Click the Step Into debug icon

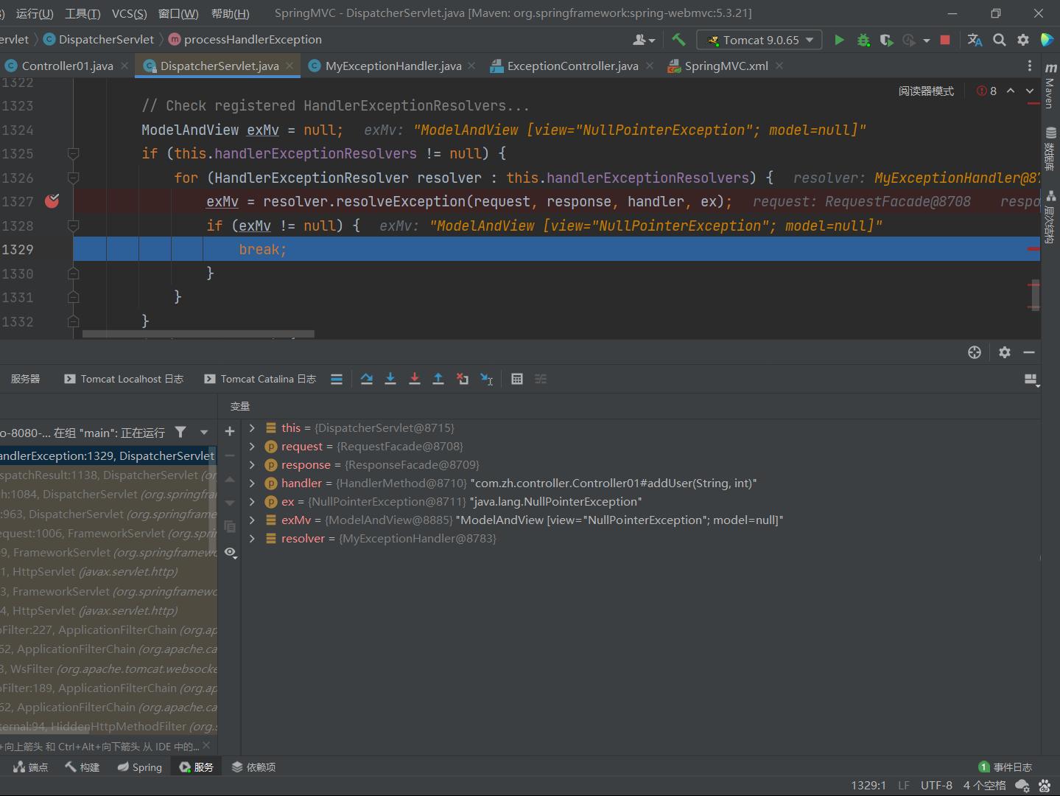point(390,379)
